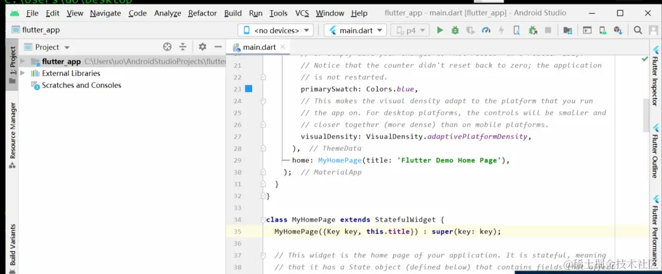Screen dimensions: 662x274
Task: Select the flutter_app root folder row
Action: 123,62
